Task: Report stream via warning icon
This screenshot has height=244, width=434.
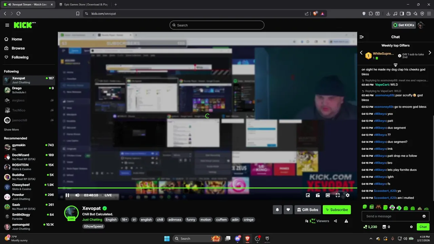Action: [x=346, y=221]
